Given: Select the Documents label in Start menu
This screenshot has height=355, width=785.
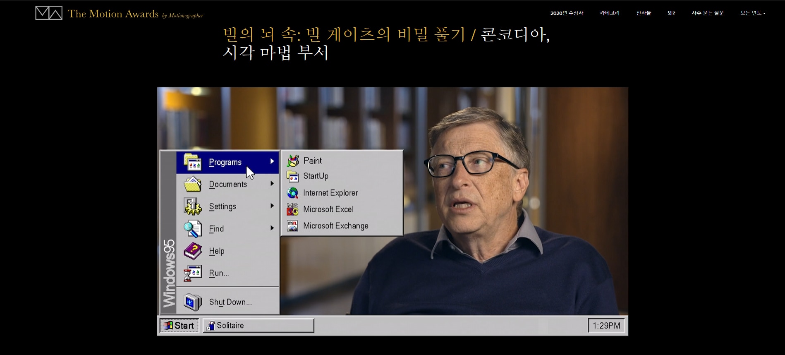Looking at the screenshot, I should click(x=228, y=184).
